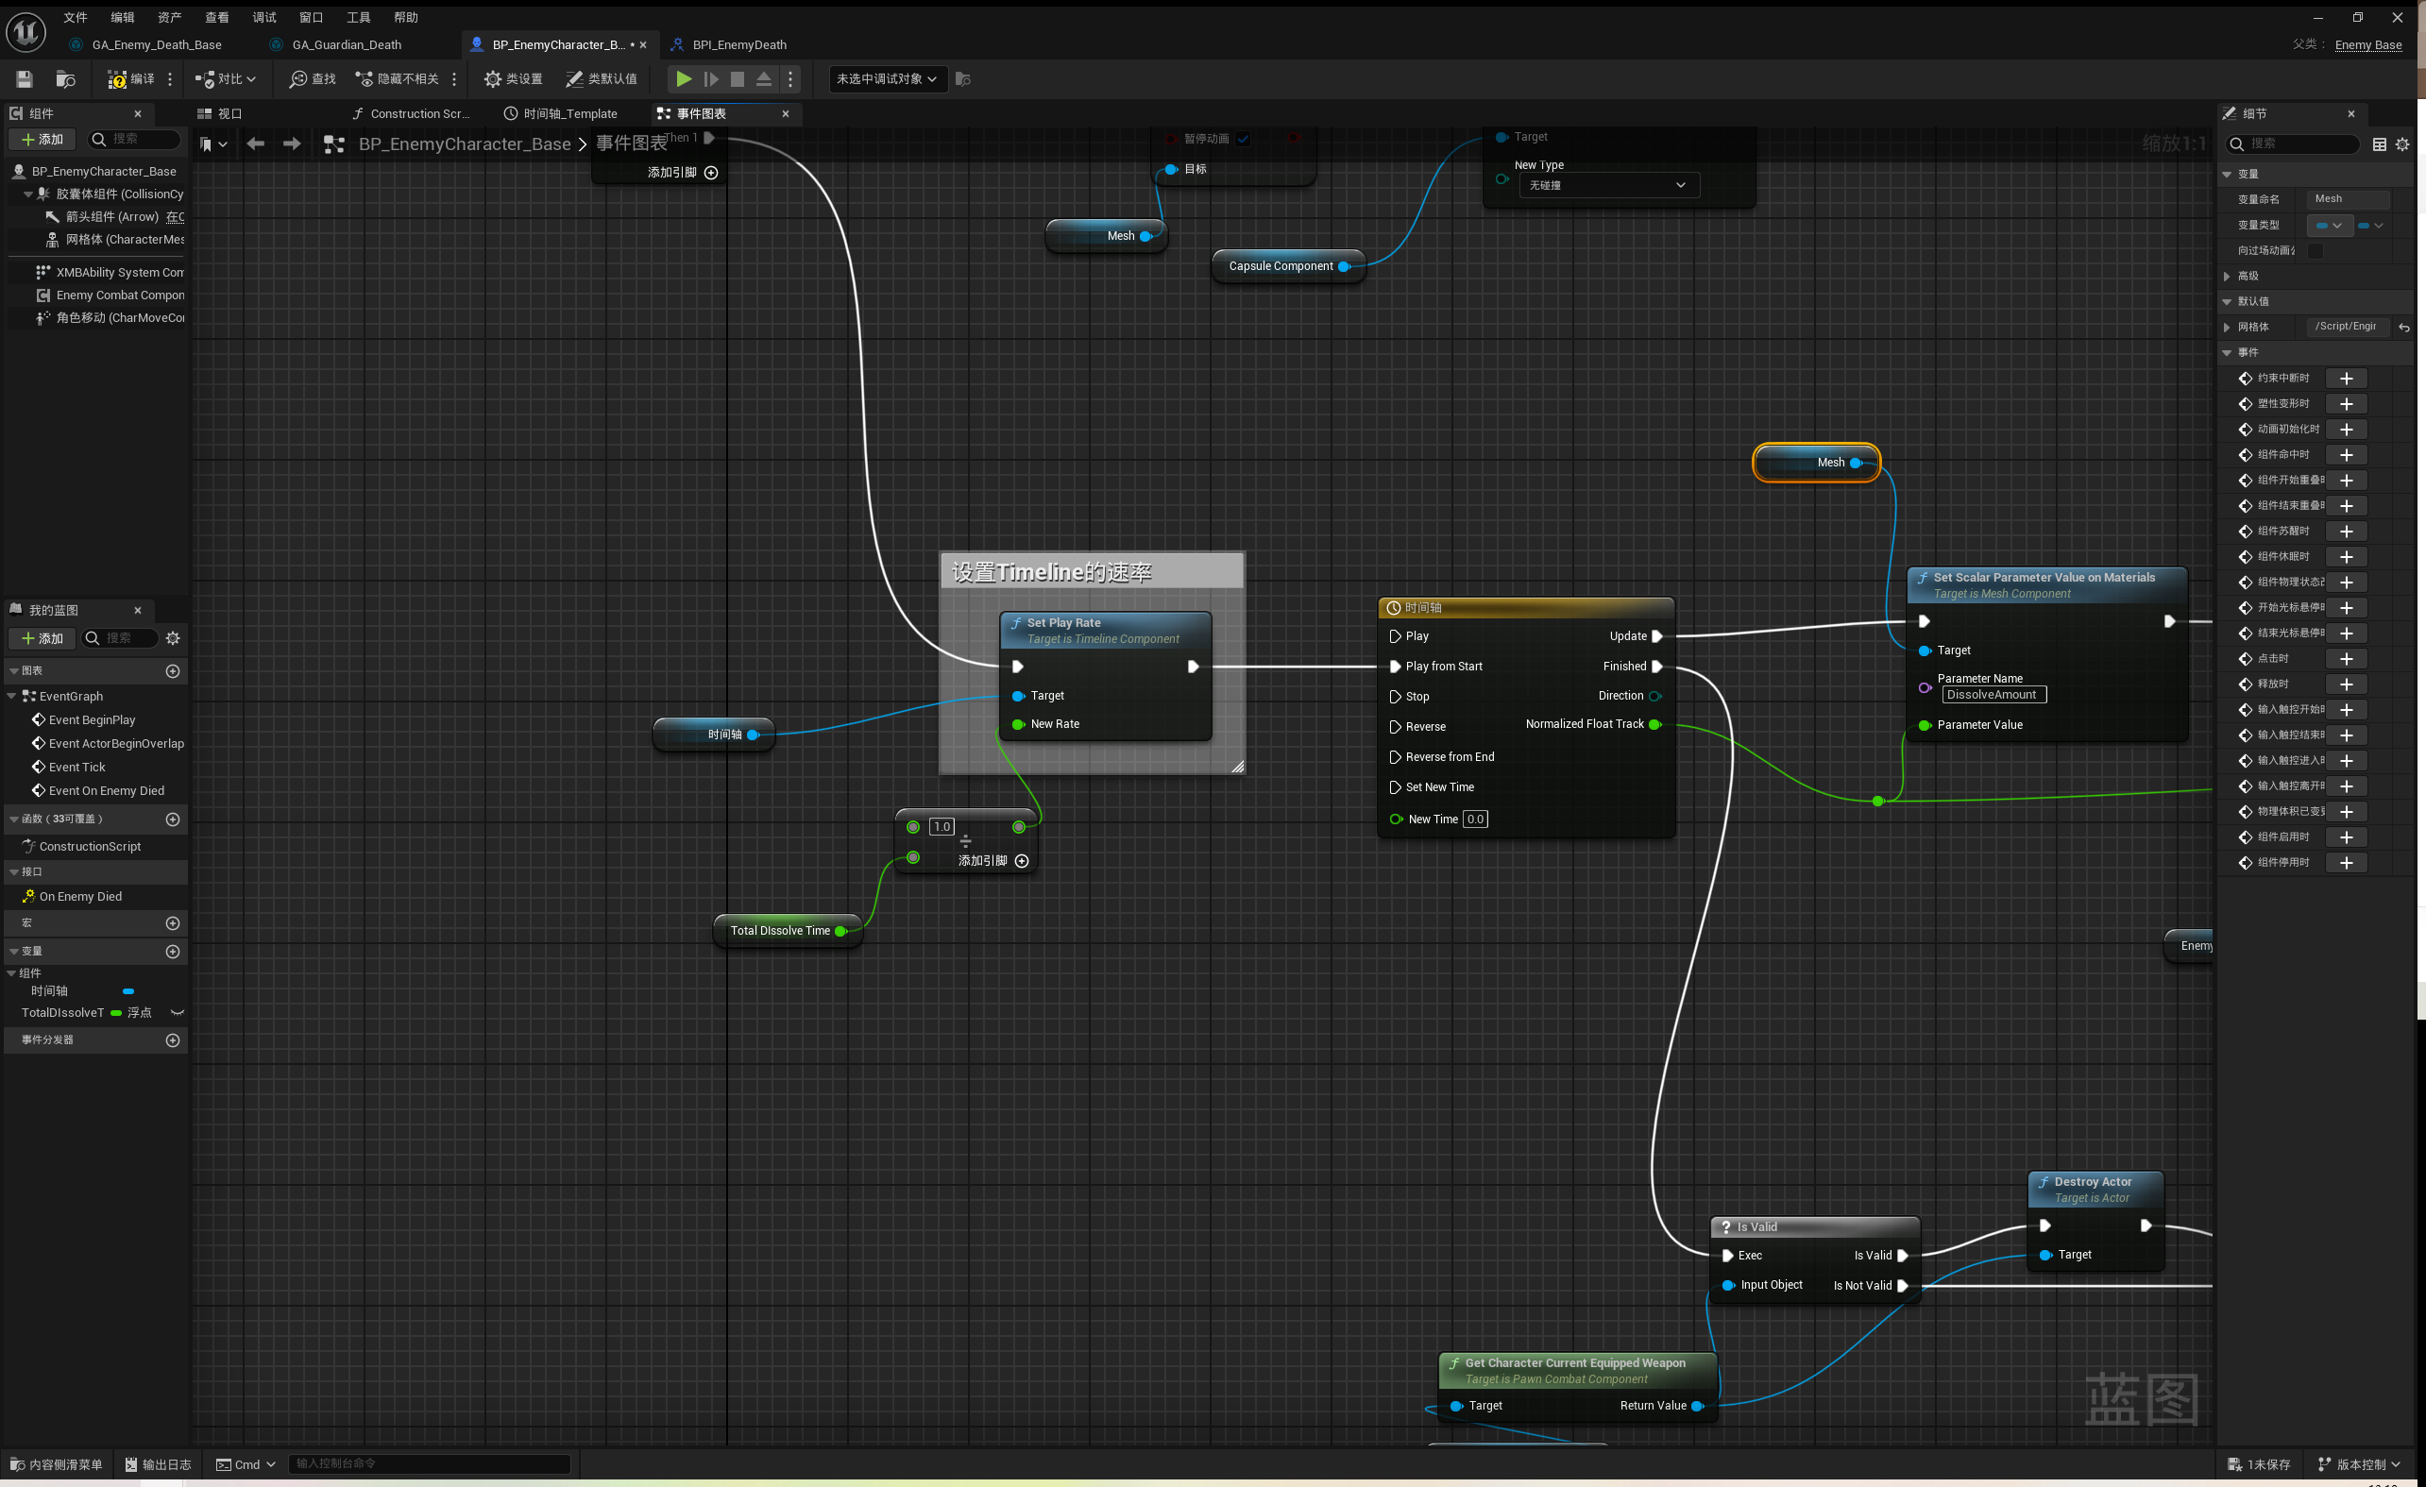2426x1487 pixels.
Task: Open the New Type collision dropdown
Action: tap(1608, 185)
